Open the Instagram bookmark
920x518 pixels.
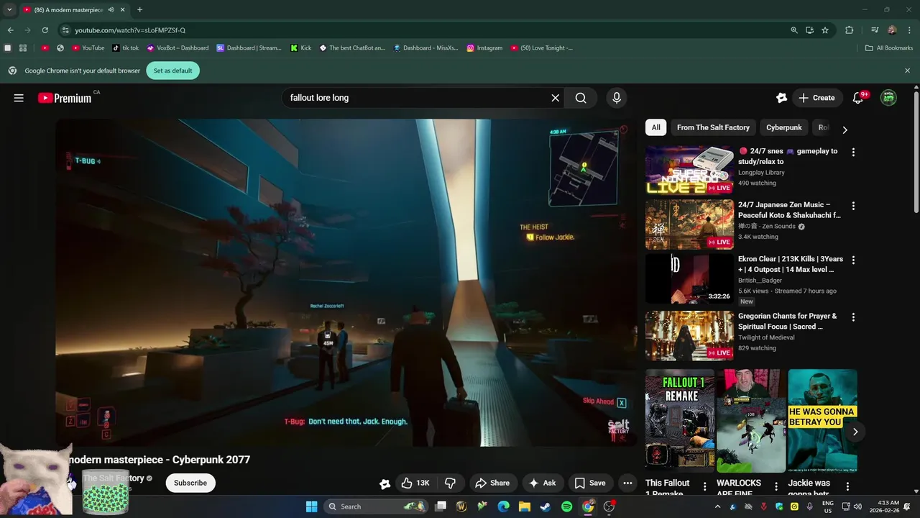484,48
